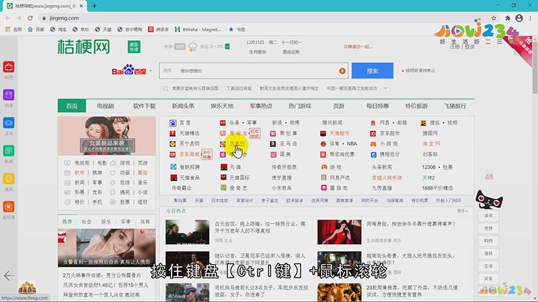Click the 携程旅行 icon in the site grid

pos(374,154)
